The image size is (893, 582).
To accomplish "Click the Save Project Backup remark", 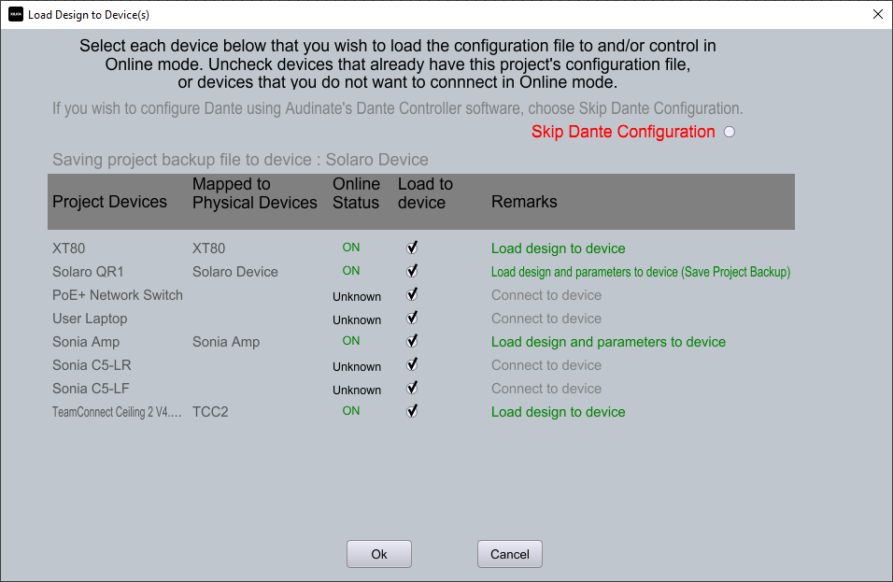I will click(641, 272).
